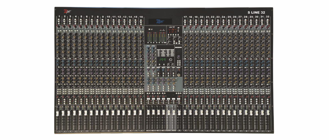Toggle the top white switch on channel 5
This screenshot has width=329, height=140.
click(81, 20)
